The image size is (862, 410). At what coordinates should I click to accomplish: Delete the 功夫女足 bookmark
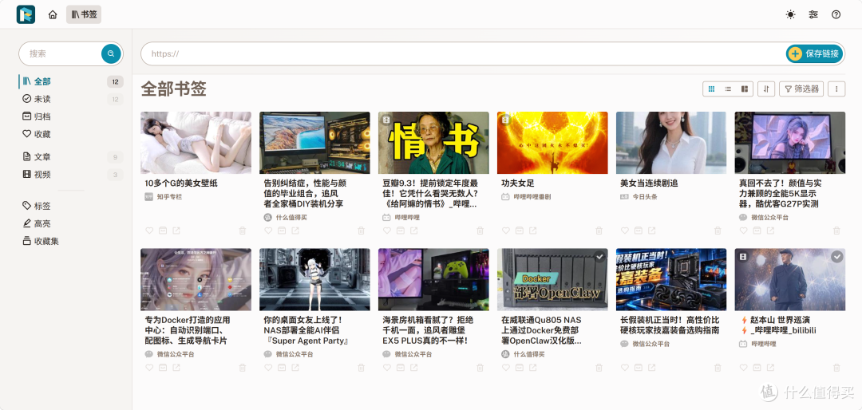pyautogui.click(x=599, y=231)
